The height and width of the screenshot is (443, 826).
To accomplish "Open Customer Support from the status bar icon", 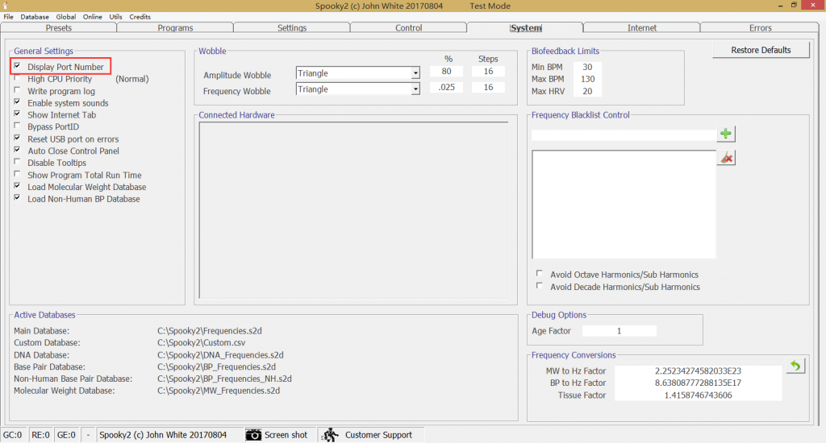I will (x=330, y=435).
